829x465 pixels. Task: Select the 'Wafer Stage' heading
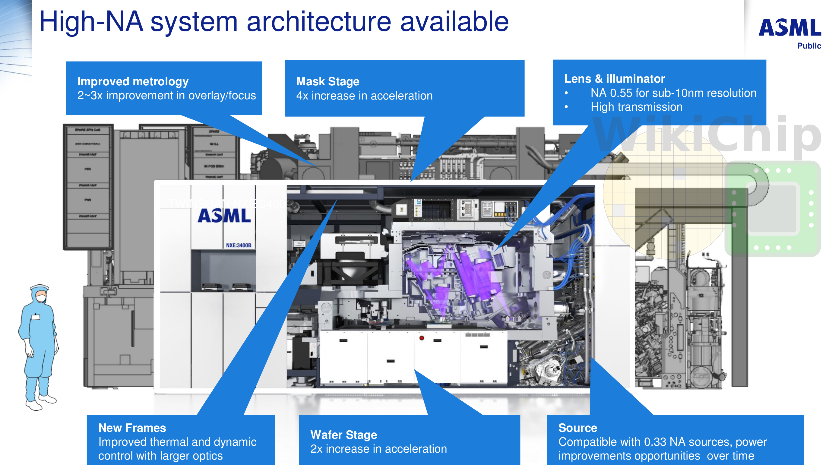[343, 435]
